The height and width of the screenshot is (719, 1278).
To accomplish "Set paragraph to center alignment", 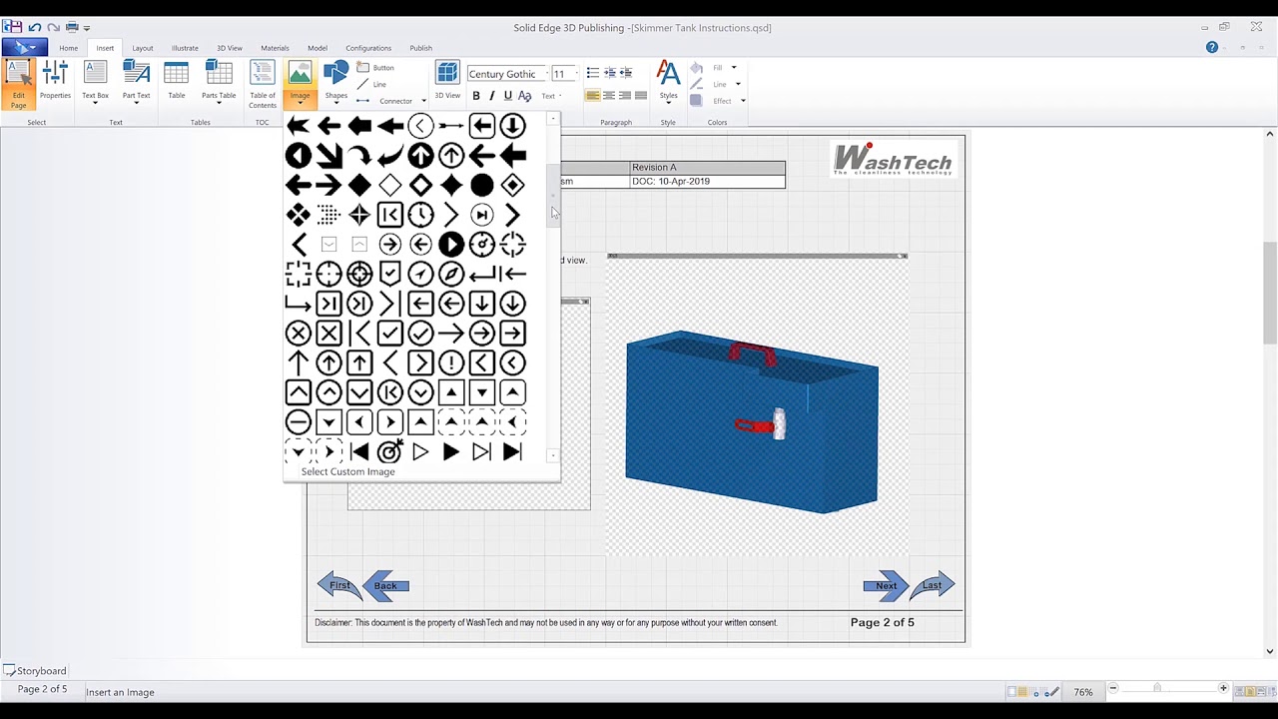I will 609,96.
